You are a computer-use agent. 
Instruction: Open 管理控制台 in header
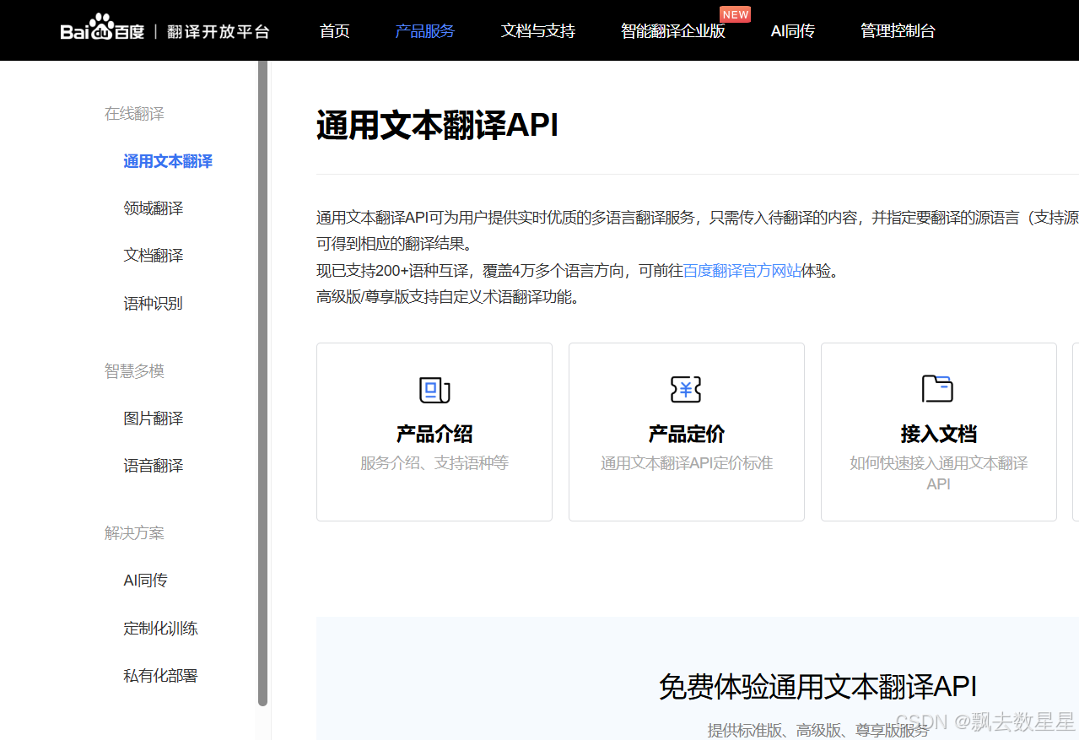(898, 31)
